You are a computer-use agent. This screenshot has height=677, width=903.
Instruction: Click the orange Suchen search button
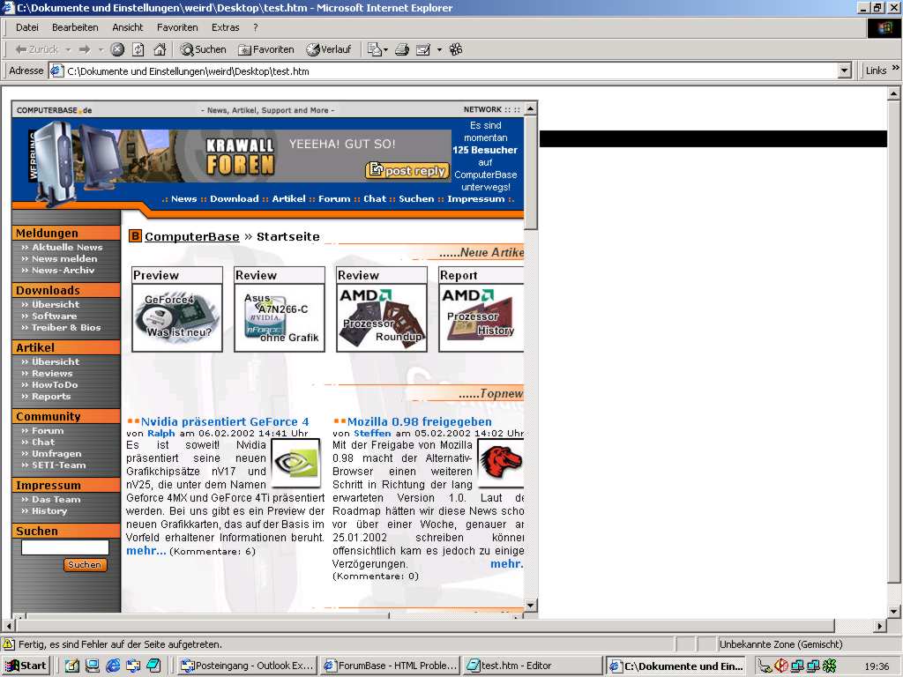85,565
